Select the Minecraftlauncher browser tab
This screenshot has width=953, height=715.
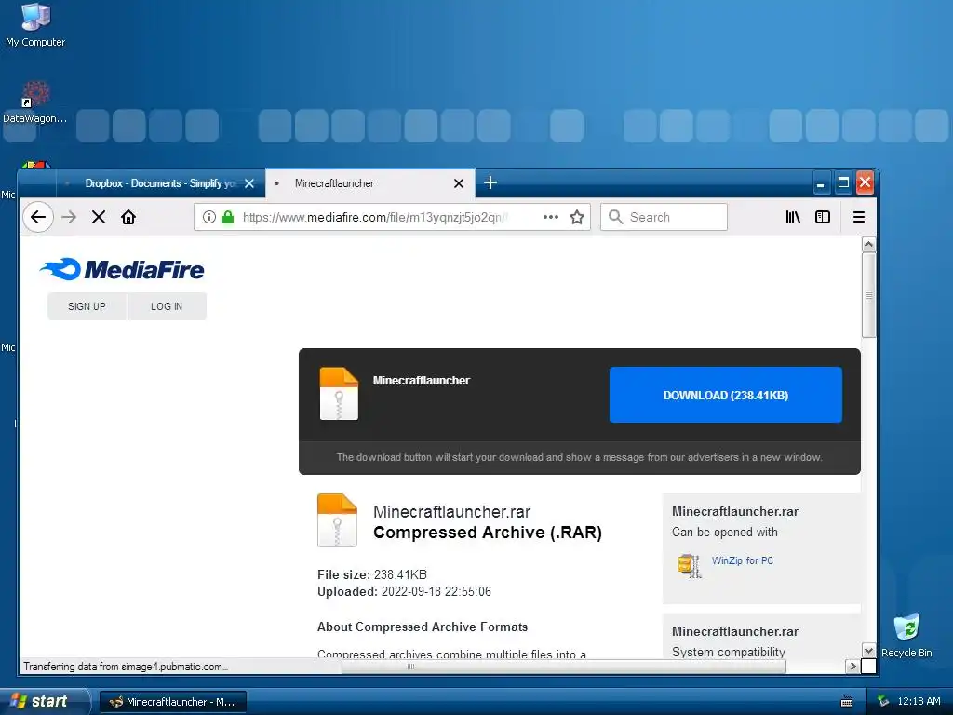tap(370, 183)
